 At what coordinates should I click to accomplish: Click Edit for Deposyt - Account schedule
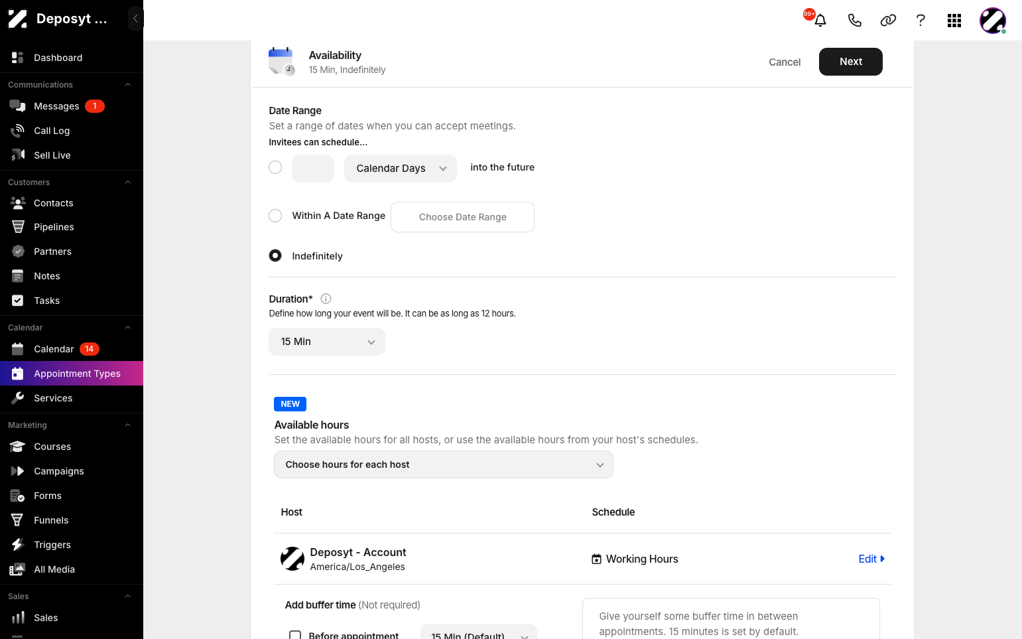871,559
